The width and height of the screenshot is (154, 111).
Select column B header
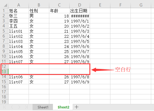coord(39,5)
